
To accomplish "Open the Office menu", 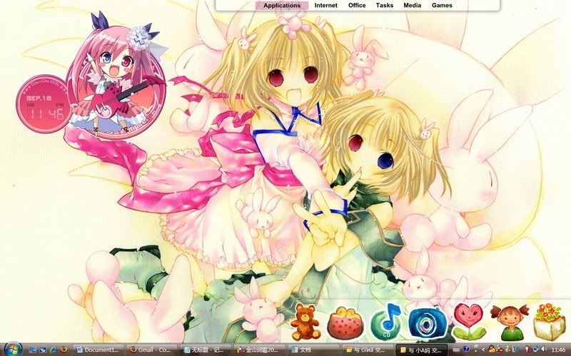I will pyautogui.click(x=357, y=6).
